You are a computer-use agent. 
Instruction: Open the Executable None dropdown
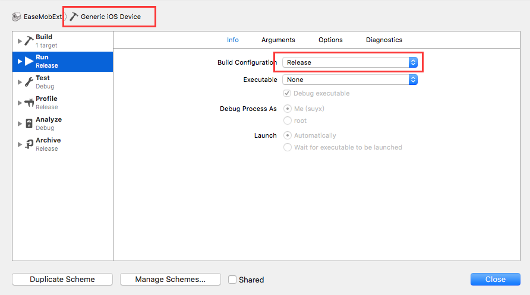click(x=350, y=80)
